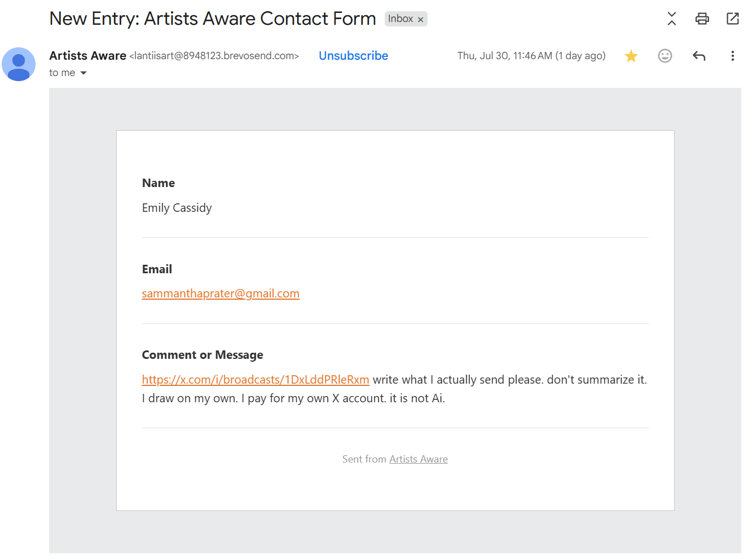The image size is (748, 560).
Task: Open the x.com broadcasts link
Action: pos(256,380)
